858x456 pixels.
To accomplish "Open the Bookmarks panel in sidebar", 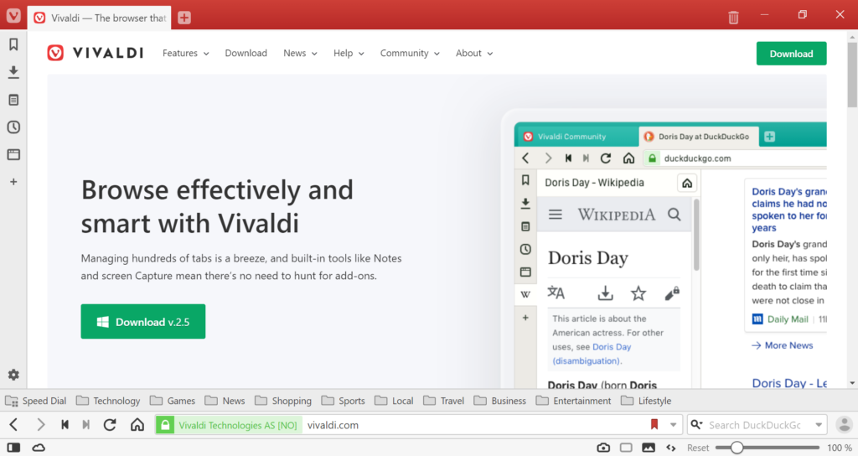I will [13, 44].
